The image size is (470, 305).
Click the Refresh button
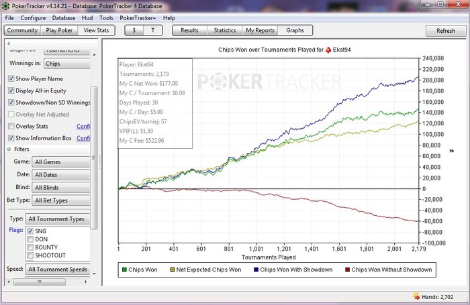446,31
